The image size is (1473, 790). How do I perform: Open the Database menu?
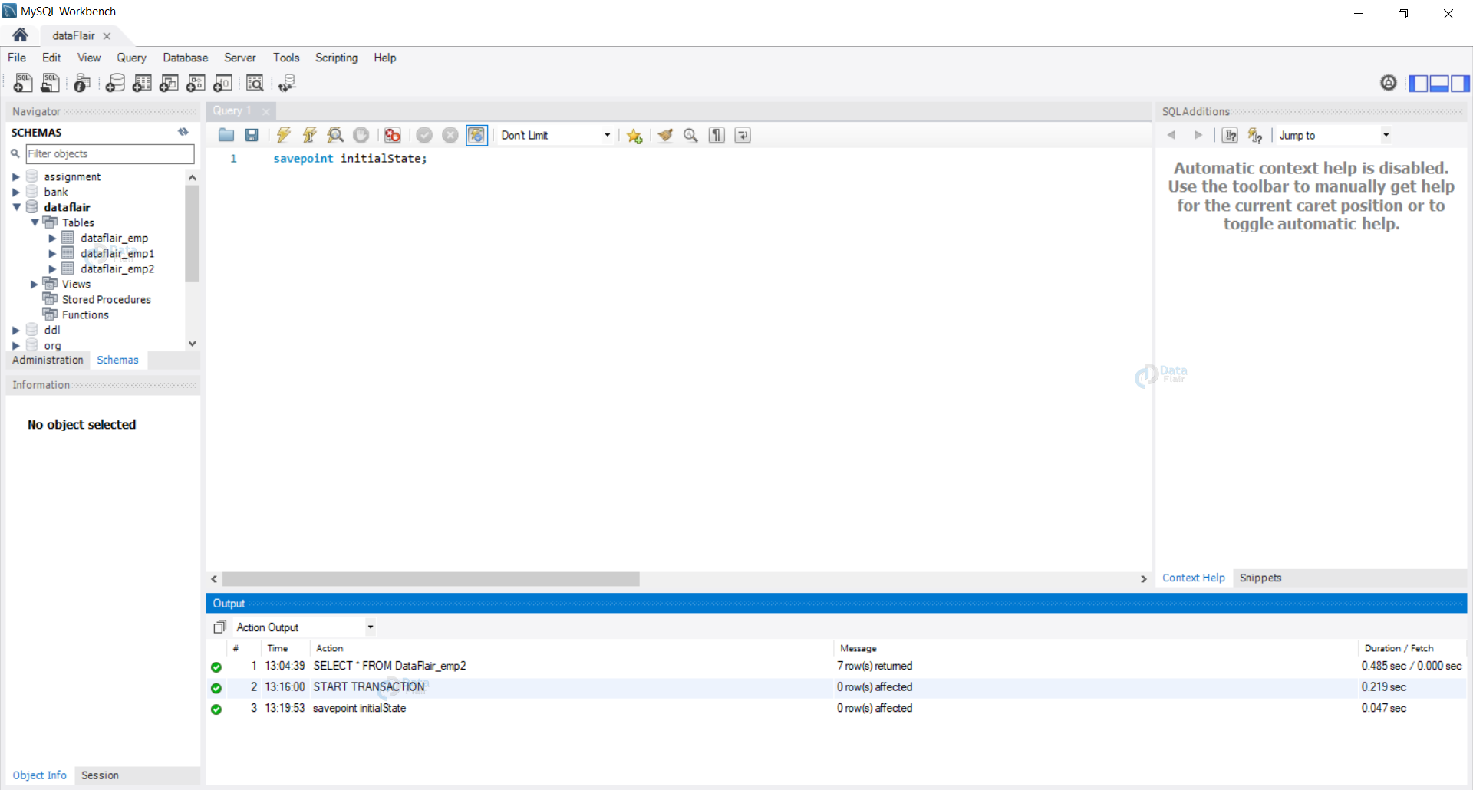[185, 58]
